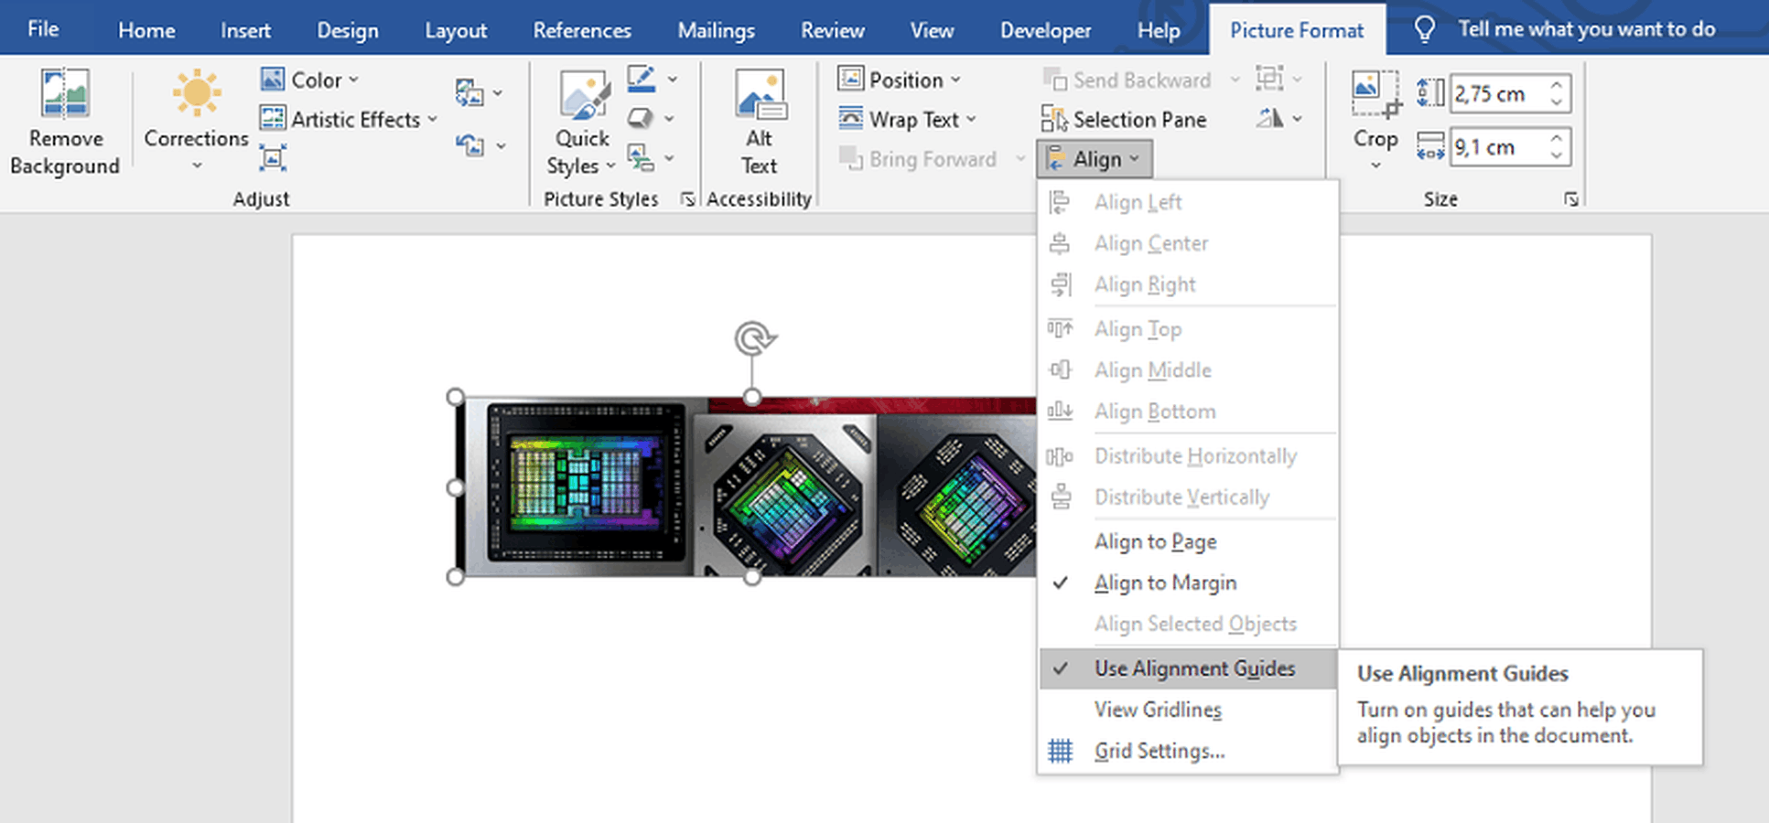Open the Picture Styles dialog launcher
The height and width of the screenshot is (823, 1769).
pyautogui.click(x=687, y=198)
